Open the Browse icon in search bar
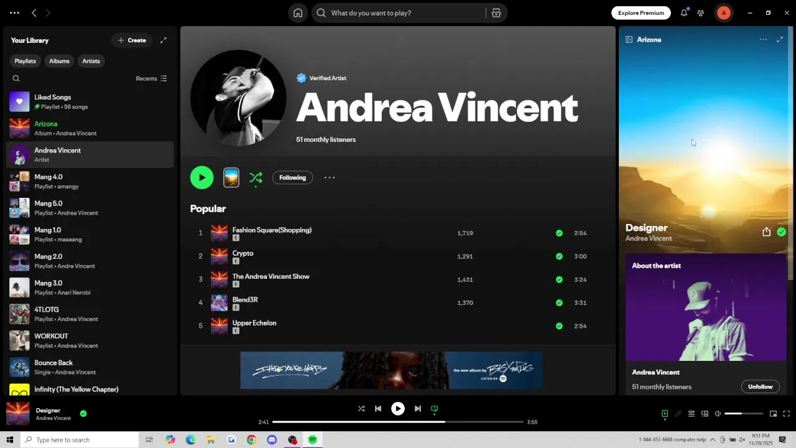This screenshot has width=796, height=448. point(496,13)
